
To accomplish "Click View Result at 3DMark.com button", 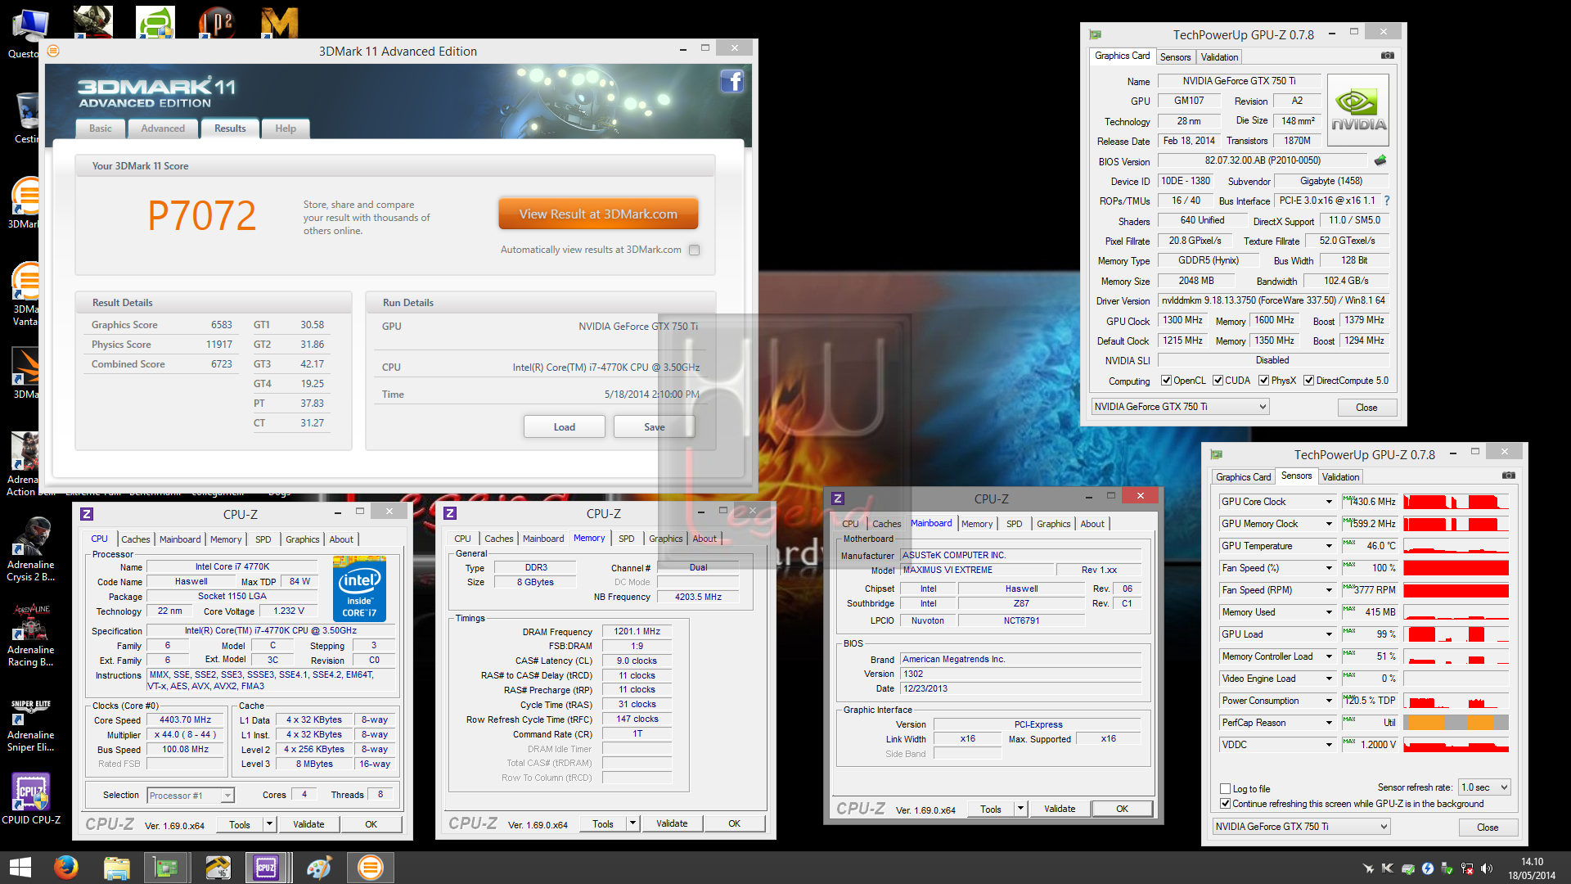I will 598,214.
